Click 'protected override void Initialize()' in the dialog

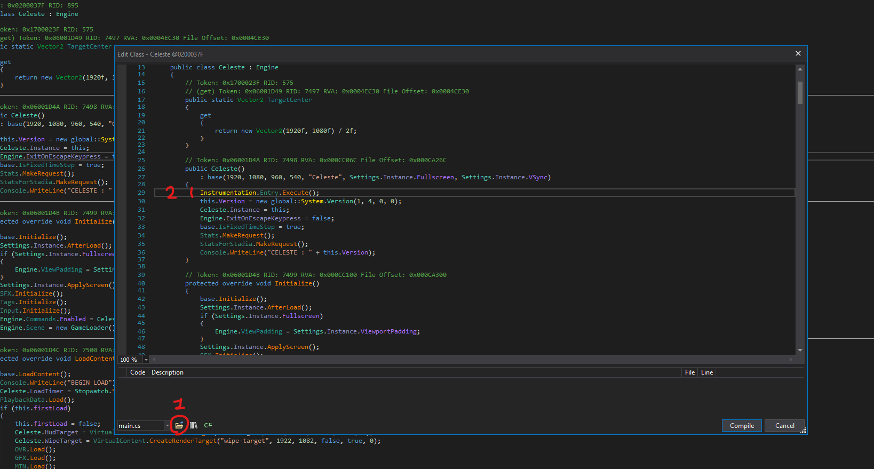[x=252, y=283]
